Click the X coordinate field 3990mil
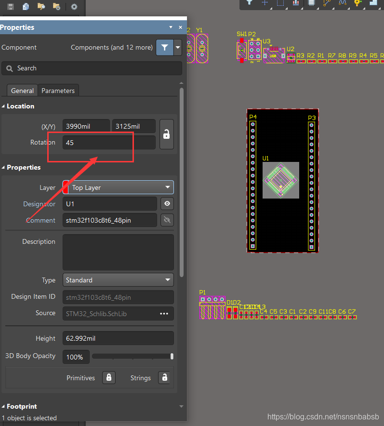The width and height of the screenshot is (384, 426). coord(86,126)
